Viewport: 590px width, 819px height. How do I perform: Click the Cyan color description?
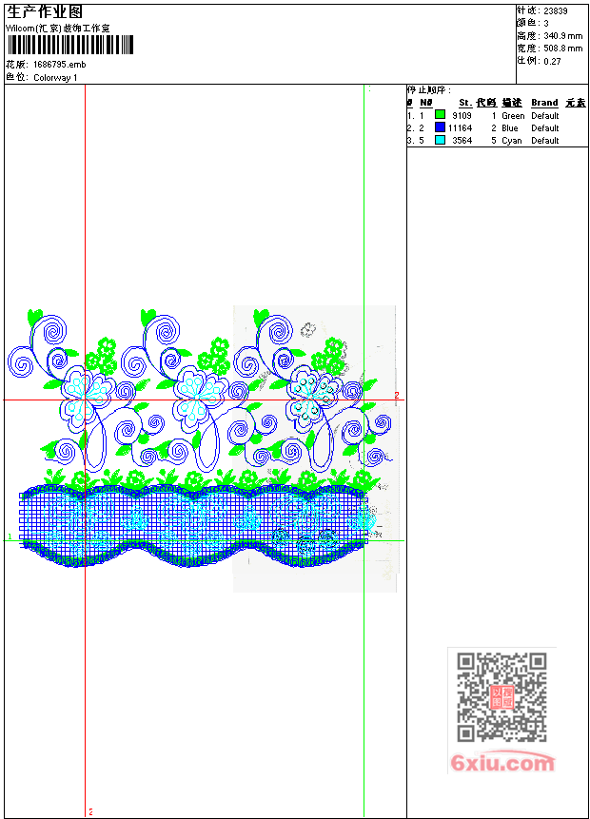(512, 141)
